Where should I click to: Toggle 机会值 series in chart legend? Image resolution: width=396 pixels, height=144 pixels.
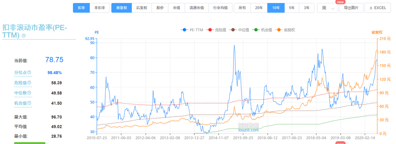(262, 30)
